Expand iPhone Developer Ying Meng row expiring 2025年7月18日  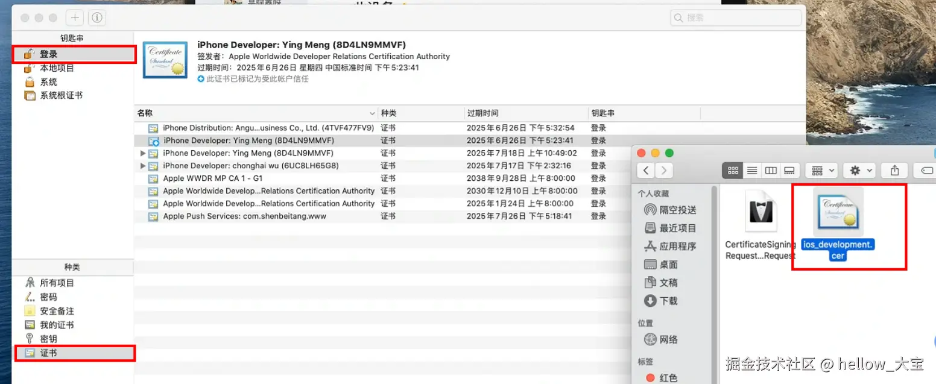coord(143,153)
